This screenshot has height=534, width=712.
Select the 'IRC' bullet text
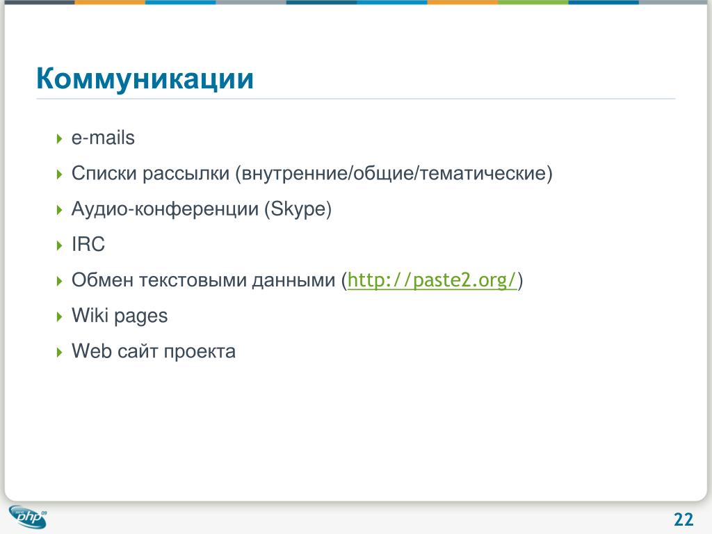(88, 245)
